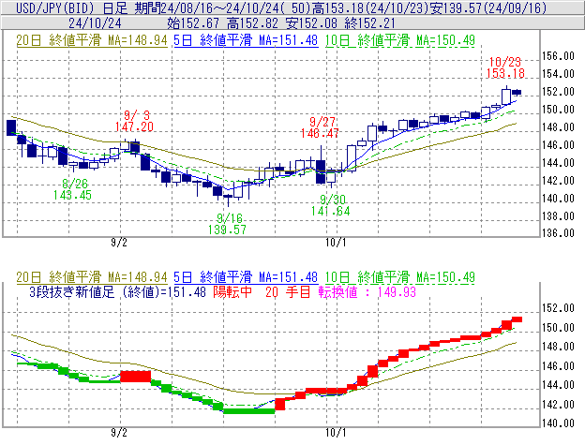Click the 10/1 date label under the lower chart
585x445 pixels.
pyautogui.click(x=336, y=432)
